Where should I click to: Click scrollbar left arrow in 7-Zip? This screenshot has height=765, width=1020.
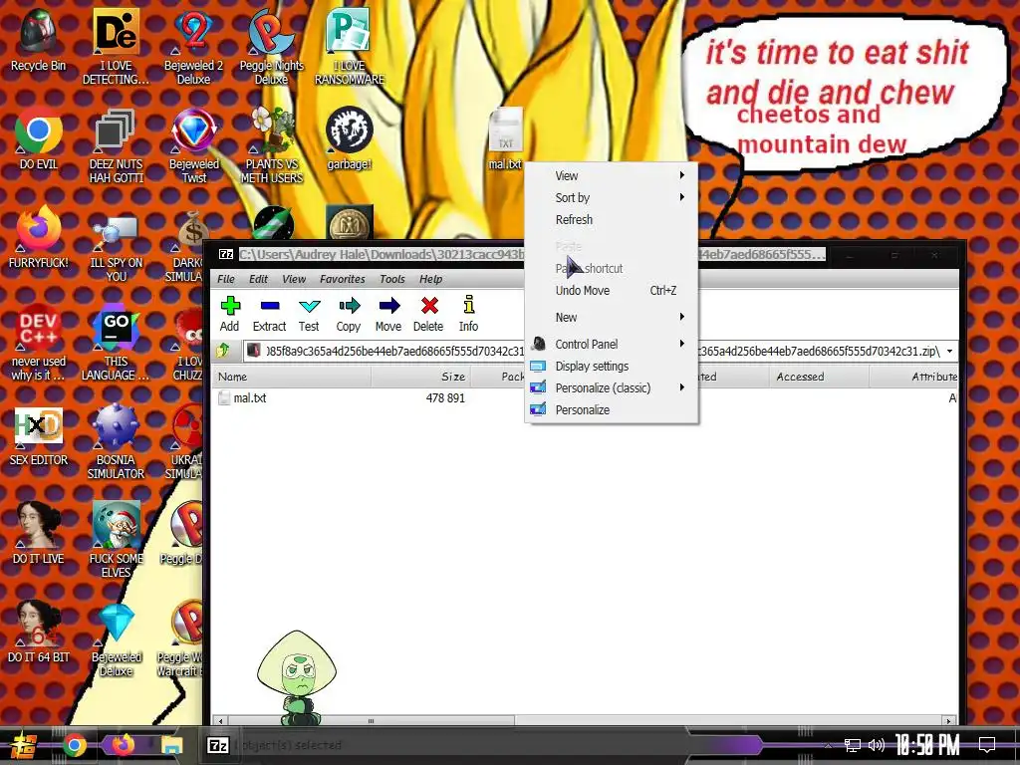pyautogui.click(x=221, y=721)
